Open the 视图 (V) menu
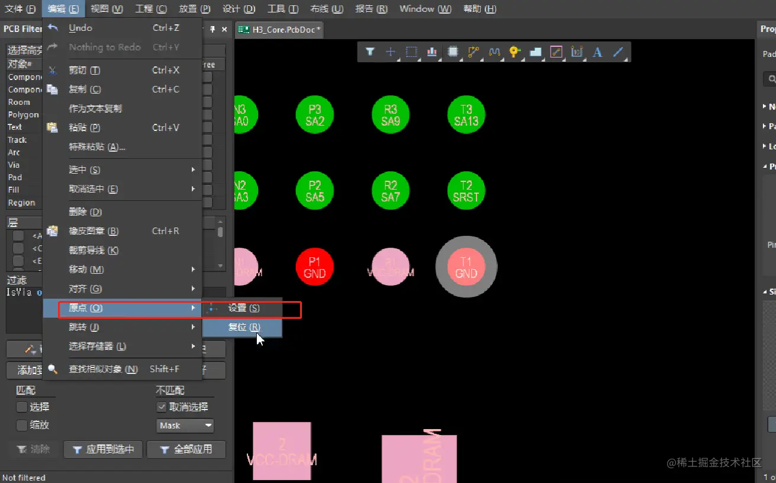The width and height of the screenshot is (776, 483). click(x=107, y=9)
